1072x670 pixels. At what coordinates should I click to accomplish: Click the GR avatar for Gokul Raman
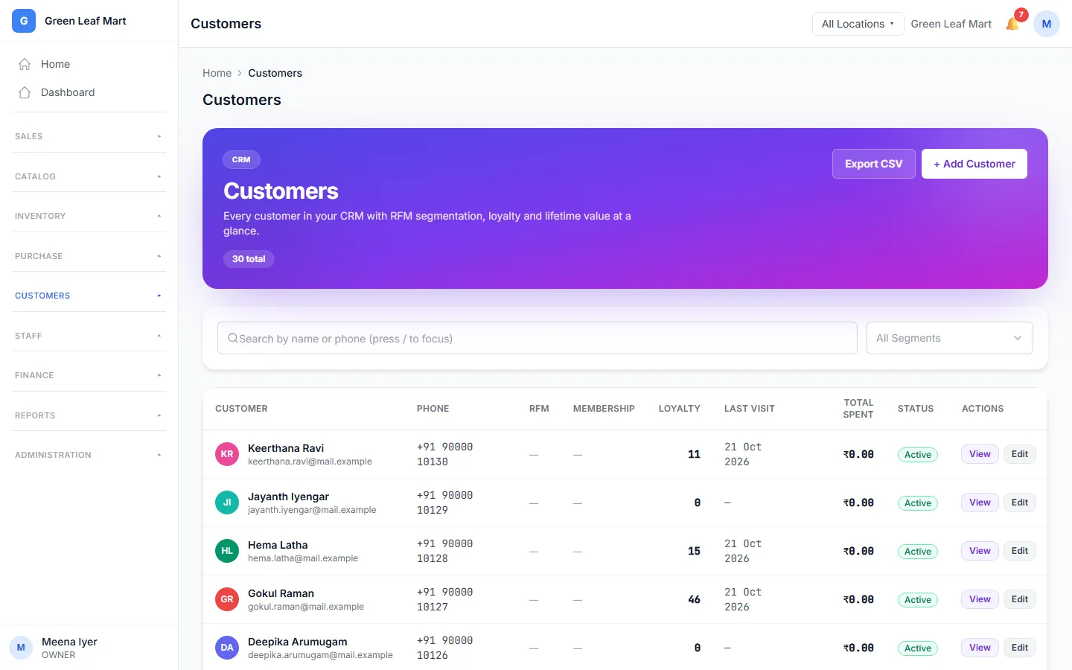point(227,599)
